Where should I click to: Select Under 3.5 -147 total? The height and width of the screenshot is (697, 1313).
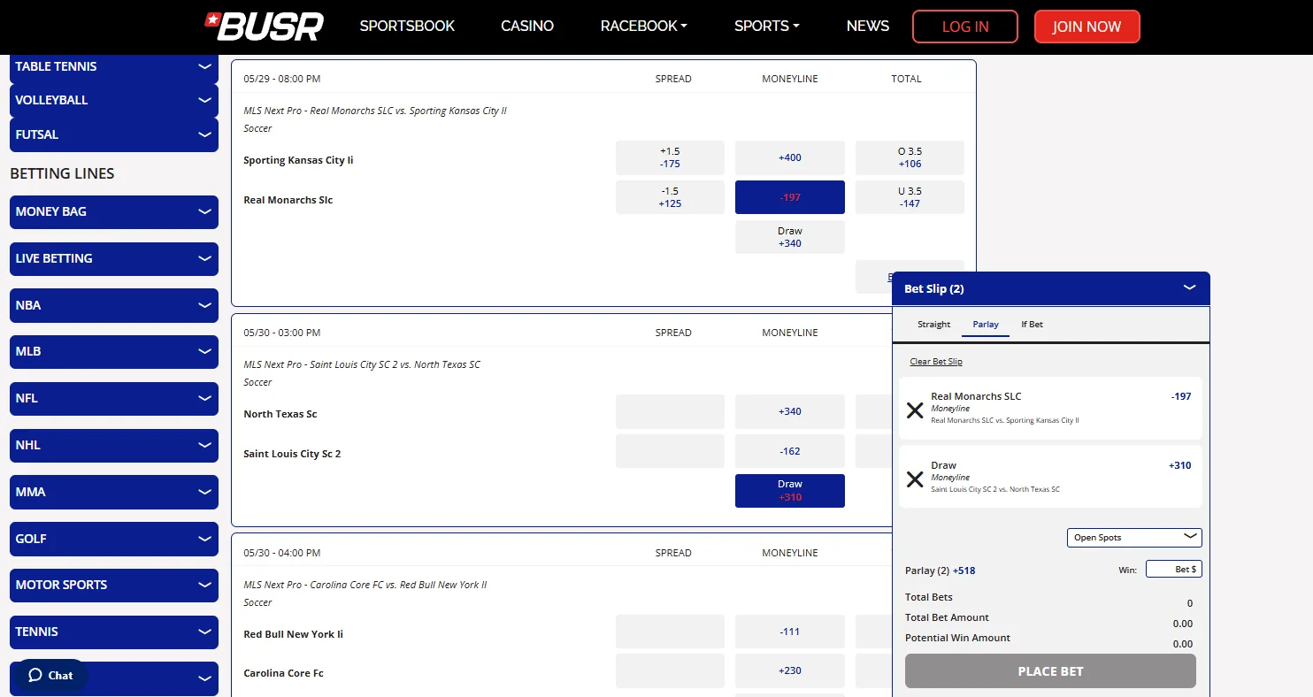point(910,197)
